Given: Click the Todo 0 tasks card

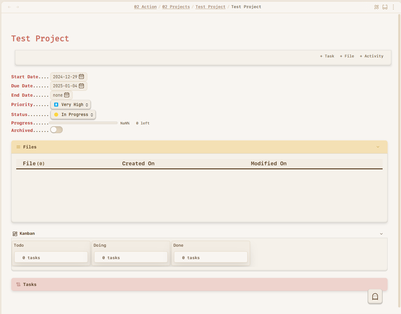Looking at the screenshot, I should 51,257.
